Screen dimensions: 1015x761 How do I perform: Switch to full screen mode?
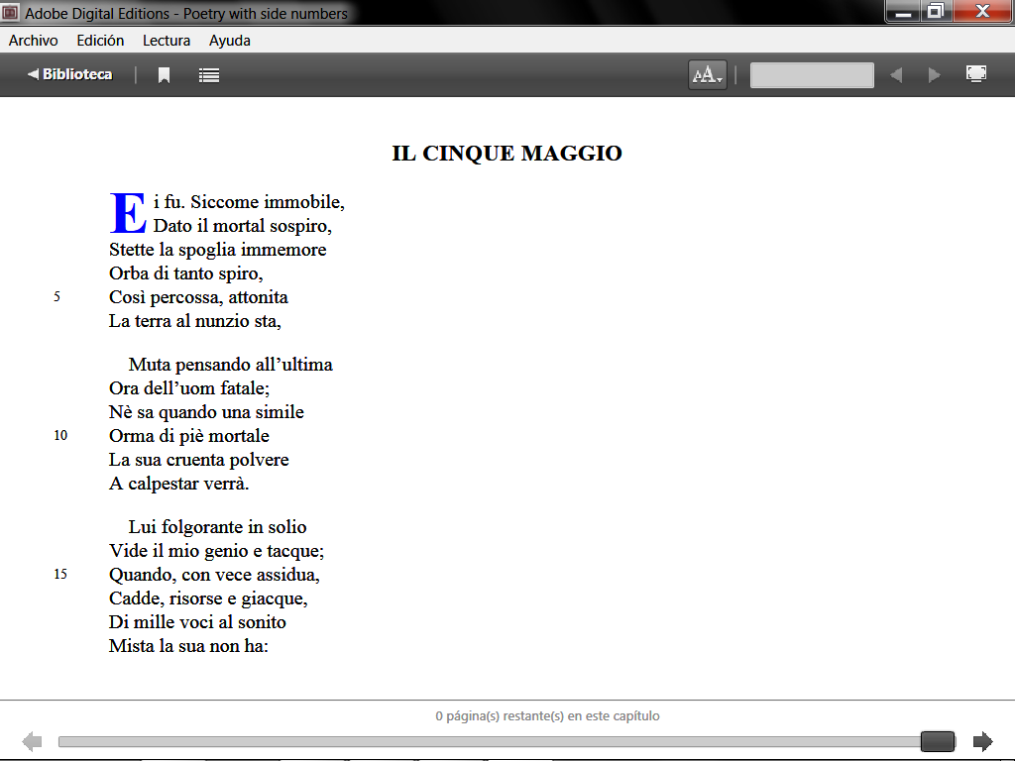976,73
